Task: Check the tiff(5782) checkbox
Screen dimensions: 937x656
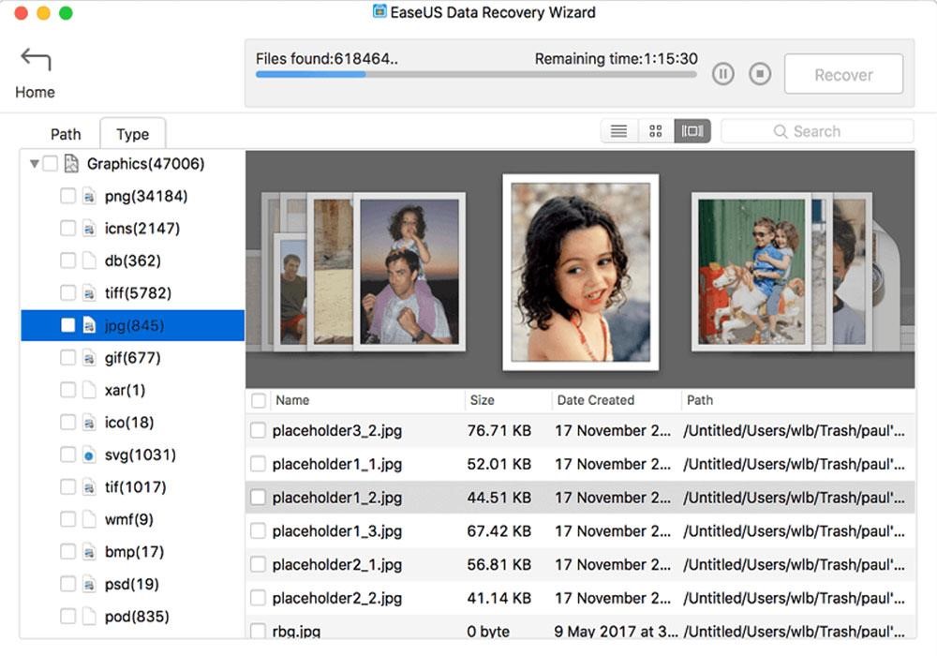Action: tap(68, 292)
